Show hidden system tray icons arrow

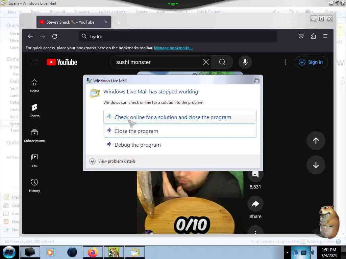pos(287,252)
